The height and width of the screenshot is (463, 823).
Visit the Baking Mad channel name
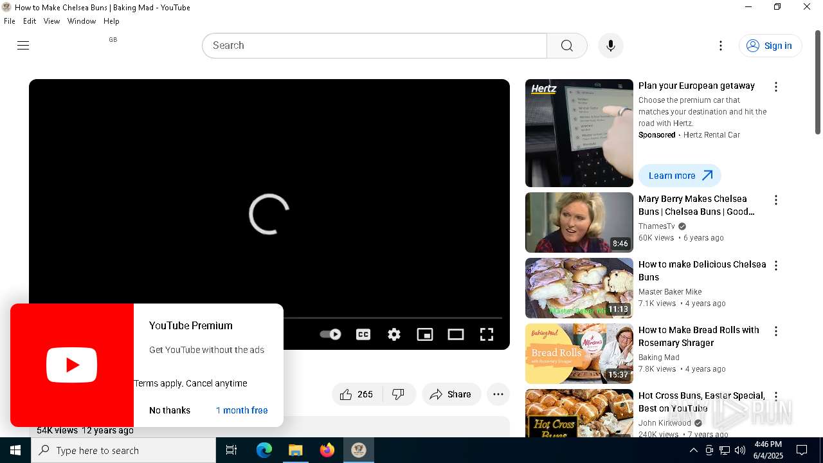[659, 358]
